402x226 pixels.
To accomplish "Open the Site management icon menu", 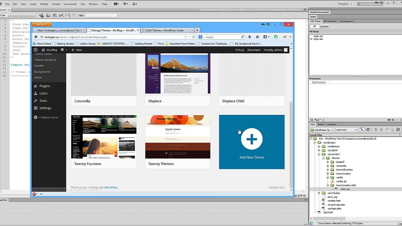I will coord(135,4).
